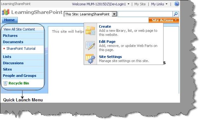
Task: Click the search magnifying glass icon
Action: click(x=176, y=14)
